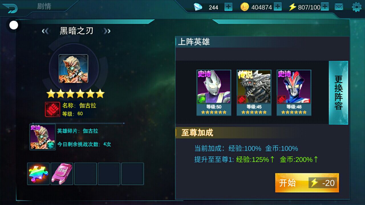Tap the pink experience card reward
Image resolution: width=365 pixels, height=205 pixels.
(62, 174)
